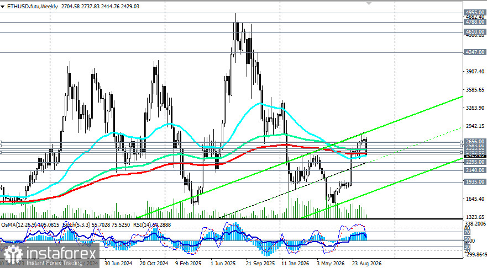Click the close price value 2429.03

coord(130,7)
